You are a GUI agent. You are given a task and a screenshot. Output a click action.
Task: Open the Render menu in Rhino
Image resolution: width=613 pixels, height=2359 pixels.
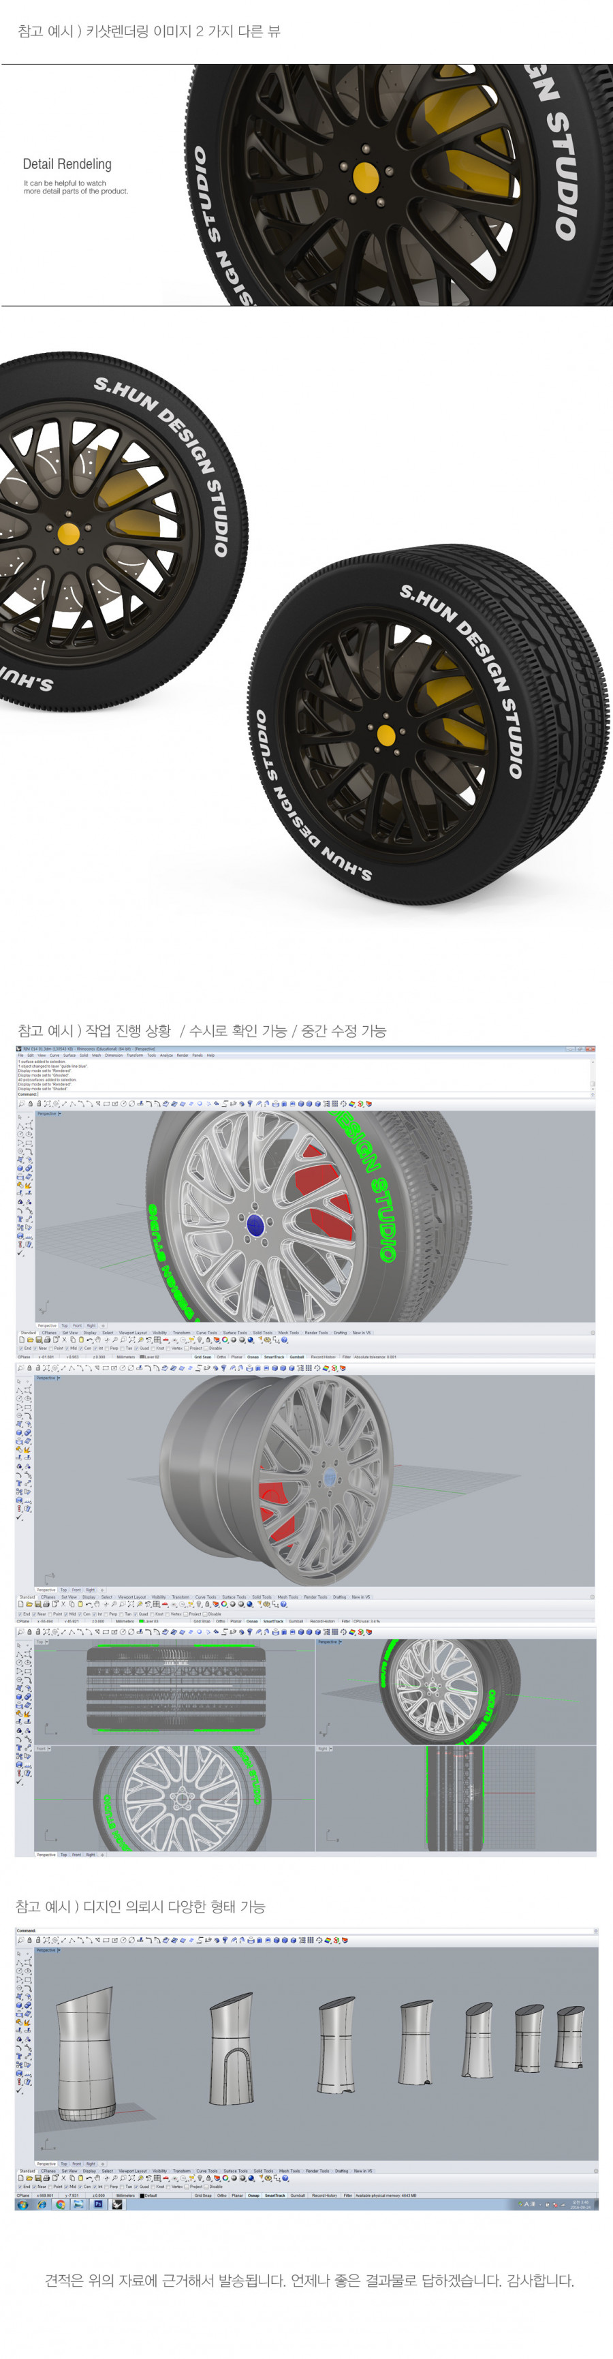point(182,1055)
